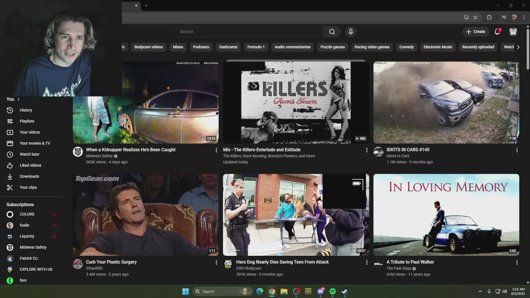The height and width of the screenshot is (298, 530).
Task: Open options for Curb Your Plastic Surgery
Action: point(216,262)
